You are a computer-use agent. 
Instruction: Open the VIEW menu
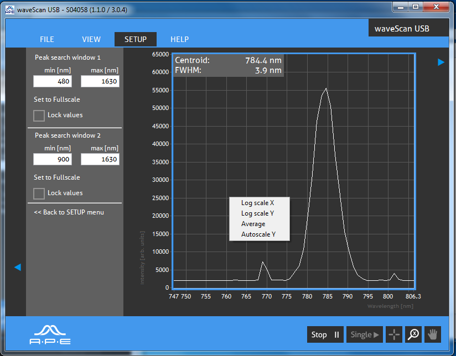pyautogui.click(x=91, y=39)
